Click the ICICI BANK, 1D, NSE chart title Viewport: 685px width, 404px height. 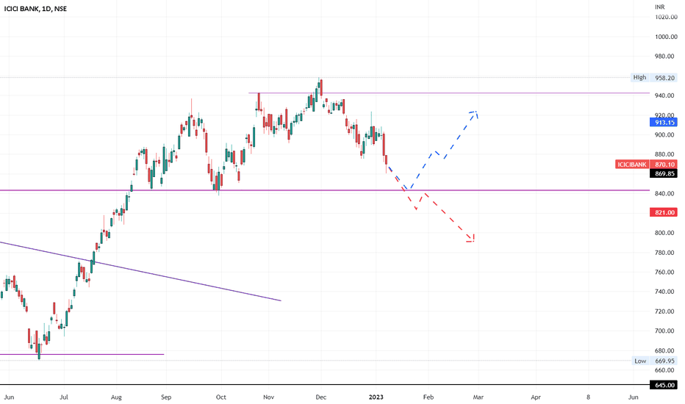tap(35, 9)
